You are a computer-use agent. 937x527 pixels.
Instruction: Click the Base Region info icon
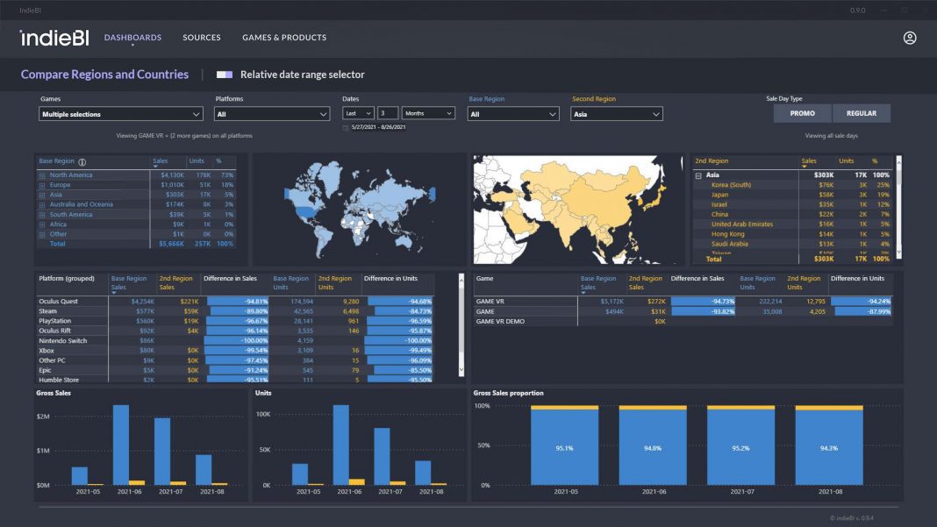[82, 162]
